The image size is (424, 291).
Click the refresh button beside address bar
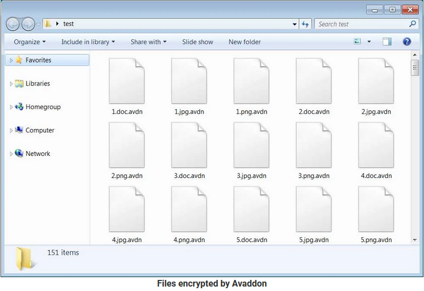[x=305, y=24]
